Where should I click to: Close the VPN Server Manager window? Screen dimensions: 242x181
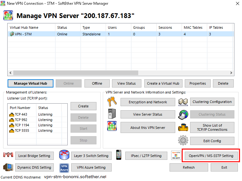(238, 3)
